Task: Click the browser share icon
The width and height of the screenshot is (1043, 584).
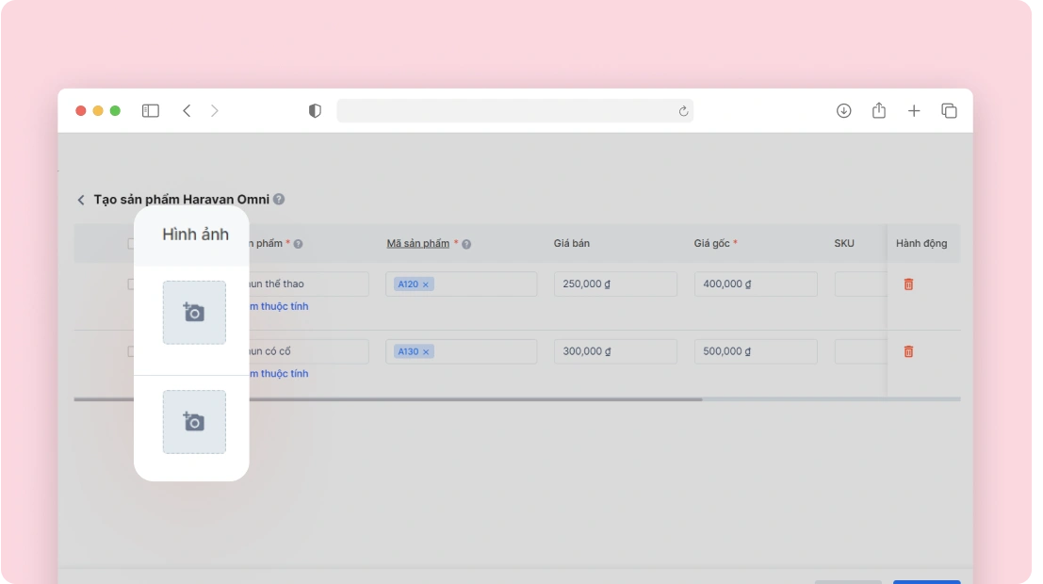Action: coord(878,111)
